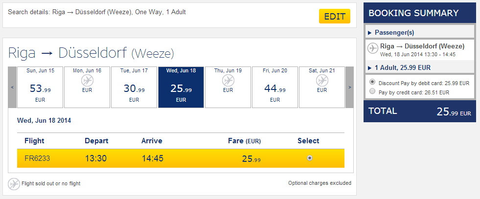
Task: Click the yellow EDIT button
Action: coord(335,16)
